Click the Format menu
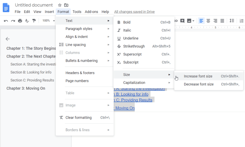245x147 pixels. 63,12
